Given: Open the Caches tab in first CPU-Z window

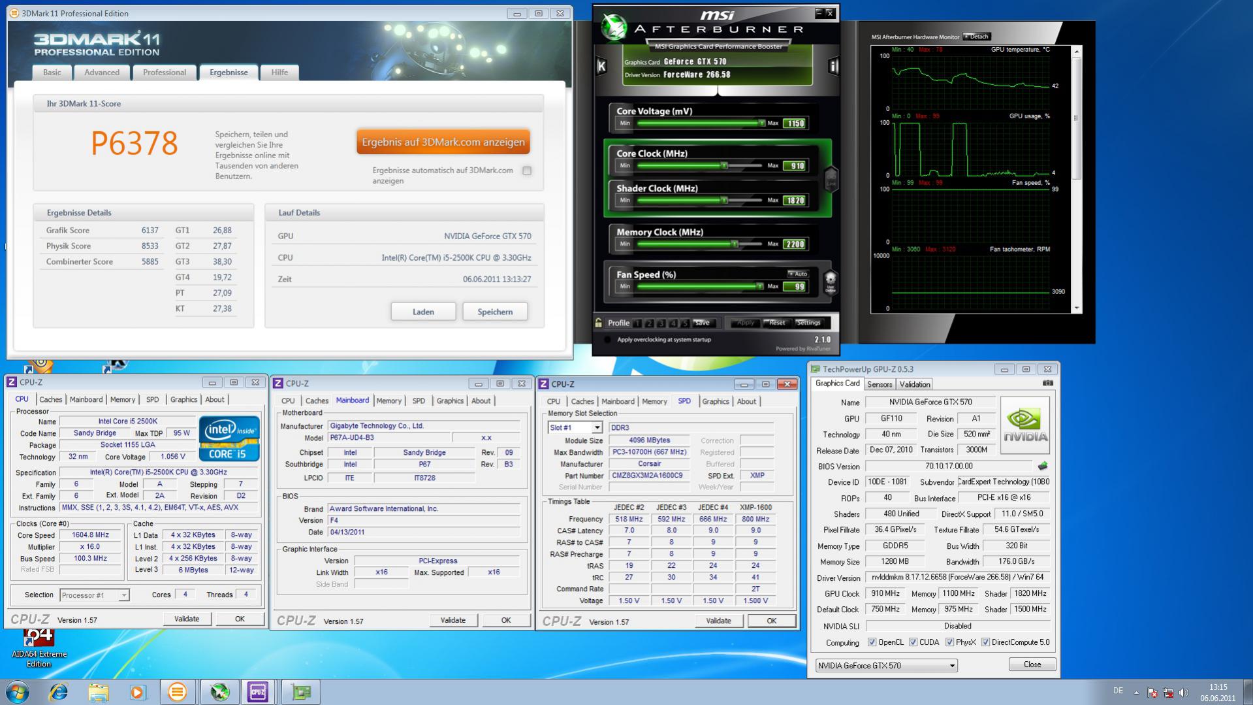Looking at the screenshot, I should coord(50,400).
